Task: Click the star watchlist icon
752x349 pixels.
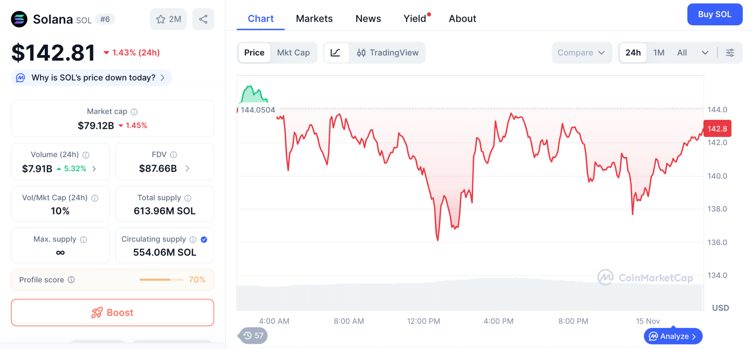Action: tap(161, 19)
